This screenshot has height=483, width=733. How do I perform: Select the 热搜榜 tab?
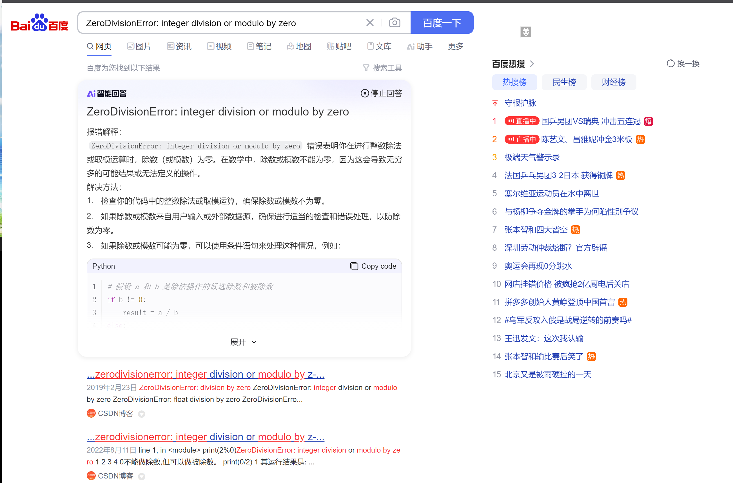pyautogui.click(x=514, y=82)
